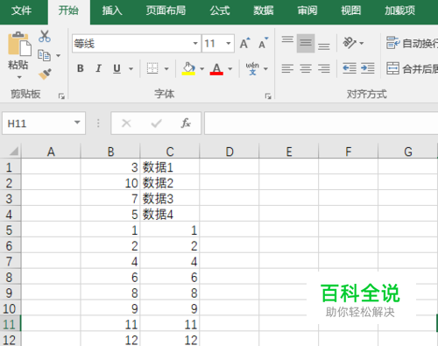438x346 pixels.
Task: Click the Cut scissors icon
Action: pyautogui.click(x=45, y=36)
